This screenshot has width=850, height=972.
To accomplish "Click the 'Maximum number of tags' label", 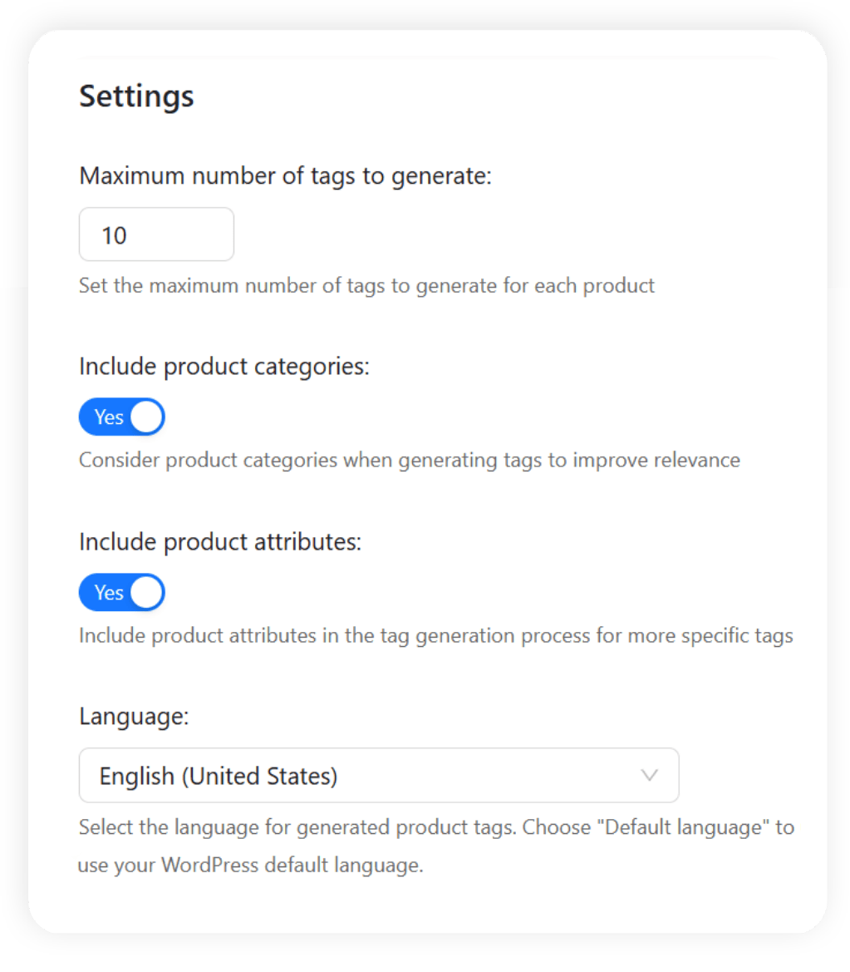I will 285,175.
